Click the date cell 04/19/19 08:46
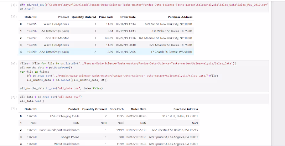 [136, 116]
